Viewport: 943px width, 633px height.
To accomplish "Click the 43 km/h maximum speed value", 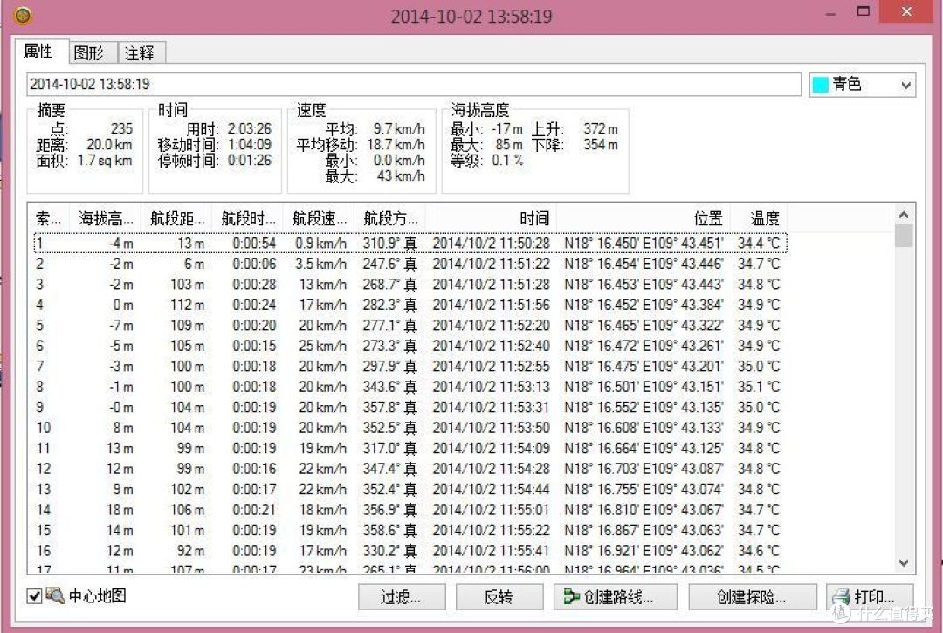I will pos(401,175).
